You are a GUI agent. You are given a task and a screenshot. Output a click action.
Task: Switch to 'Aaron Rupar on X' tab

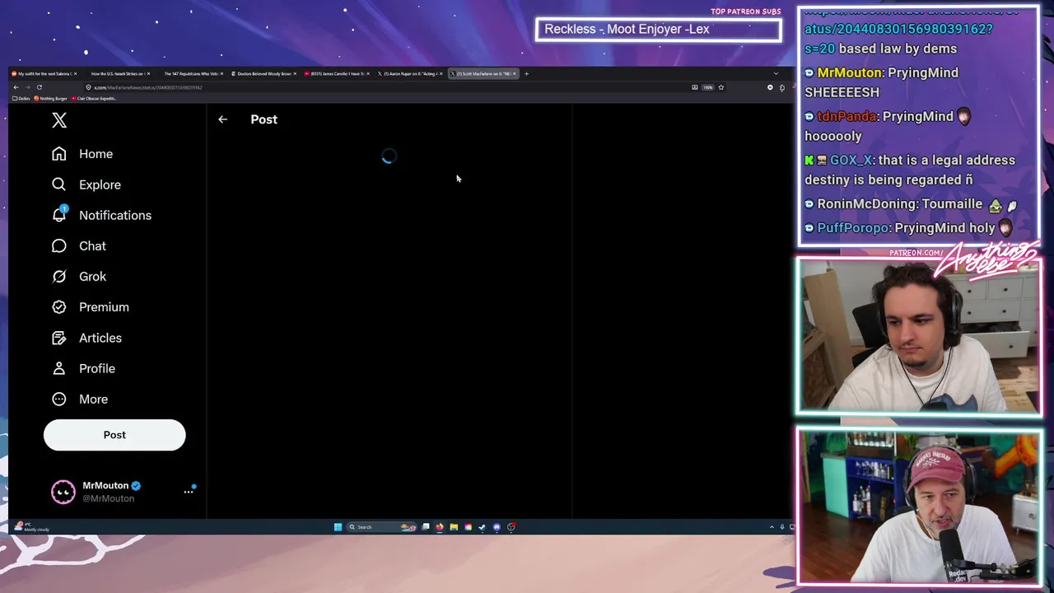tap(408, 73)
